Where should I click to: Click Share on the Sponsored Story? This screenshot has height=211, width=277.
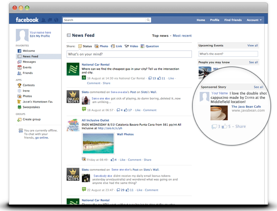240,127
